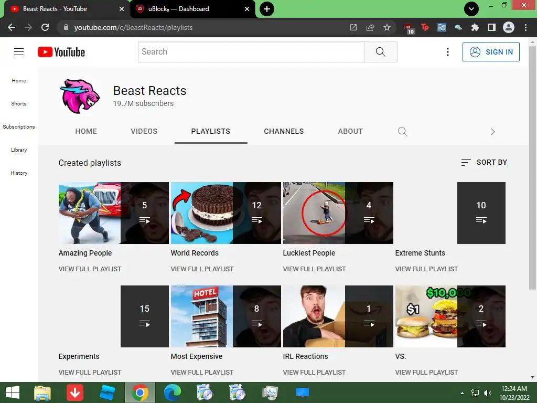The height and width of the screenshot is (403, 537).
Task: Submit with the magnifier search button
Action: [x=381, y=52]
